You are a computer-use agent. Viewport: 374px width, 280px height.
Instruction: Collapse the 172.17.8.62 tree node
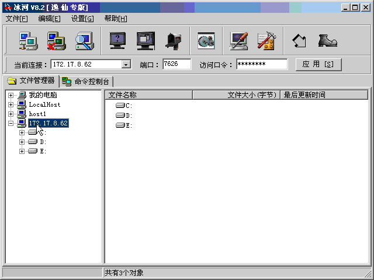pos(11,123)
